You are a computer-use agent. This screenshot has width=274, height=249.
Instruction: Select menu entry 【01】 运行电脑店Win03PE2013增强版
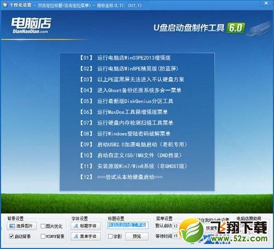pos(125,58)
